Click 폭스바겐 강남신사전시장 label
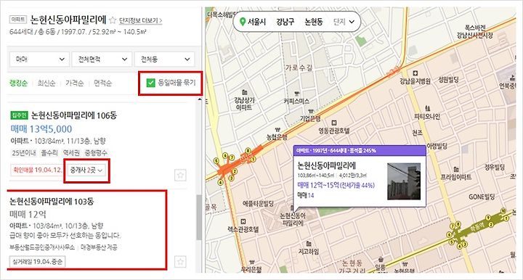 coord(474,32)
